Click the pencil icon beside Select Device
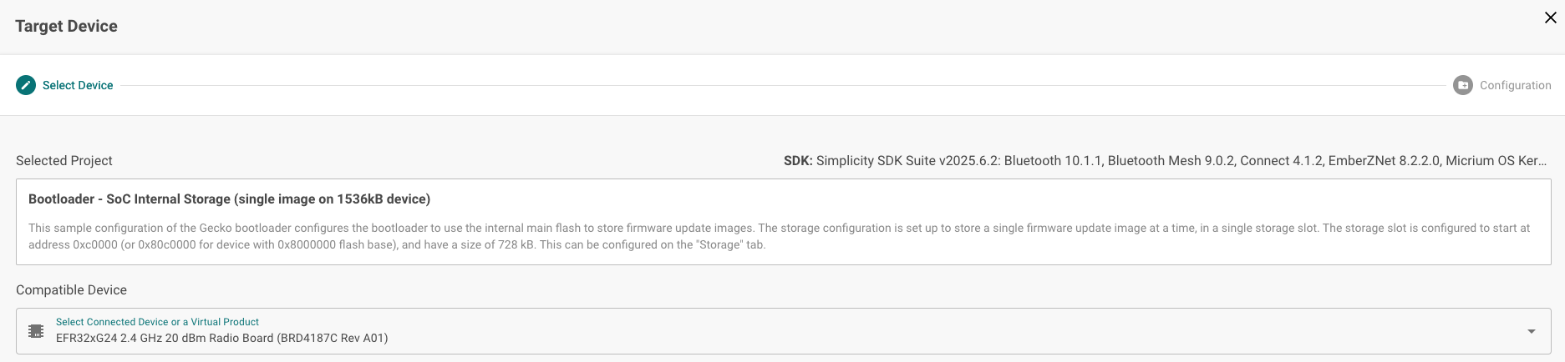The height and width of the screenshot is (362, 1565). point(26,85)
